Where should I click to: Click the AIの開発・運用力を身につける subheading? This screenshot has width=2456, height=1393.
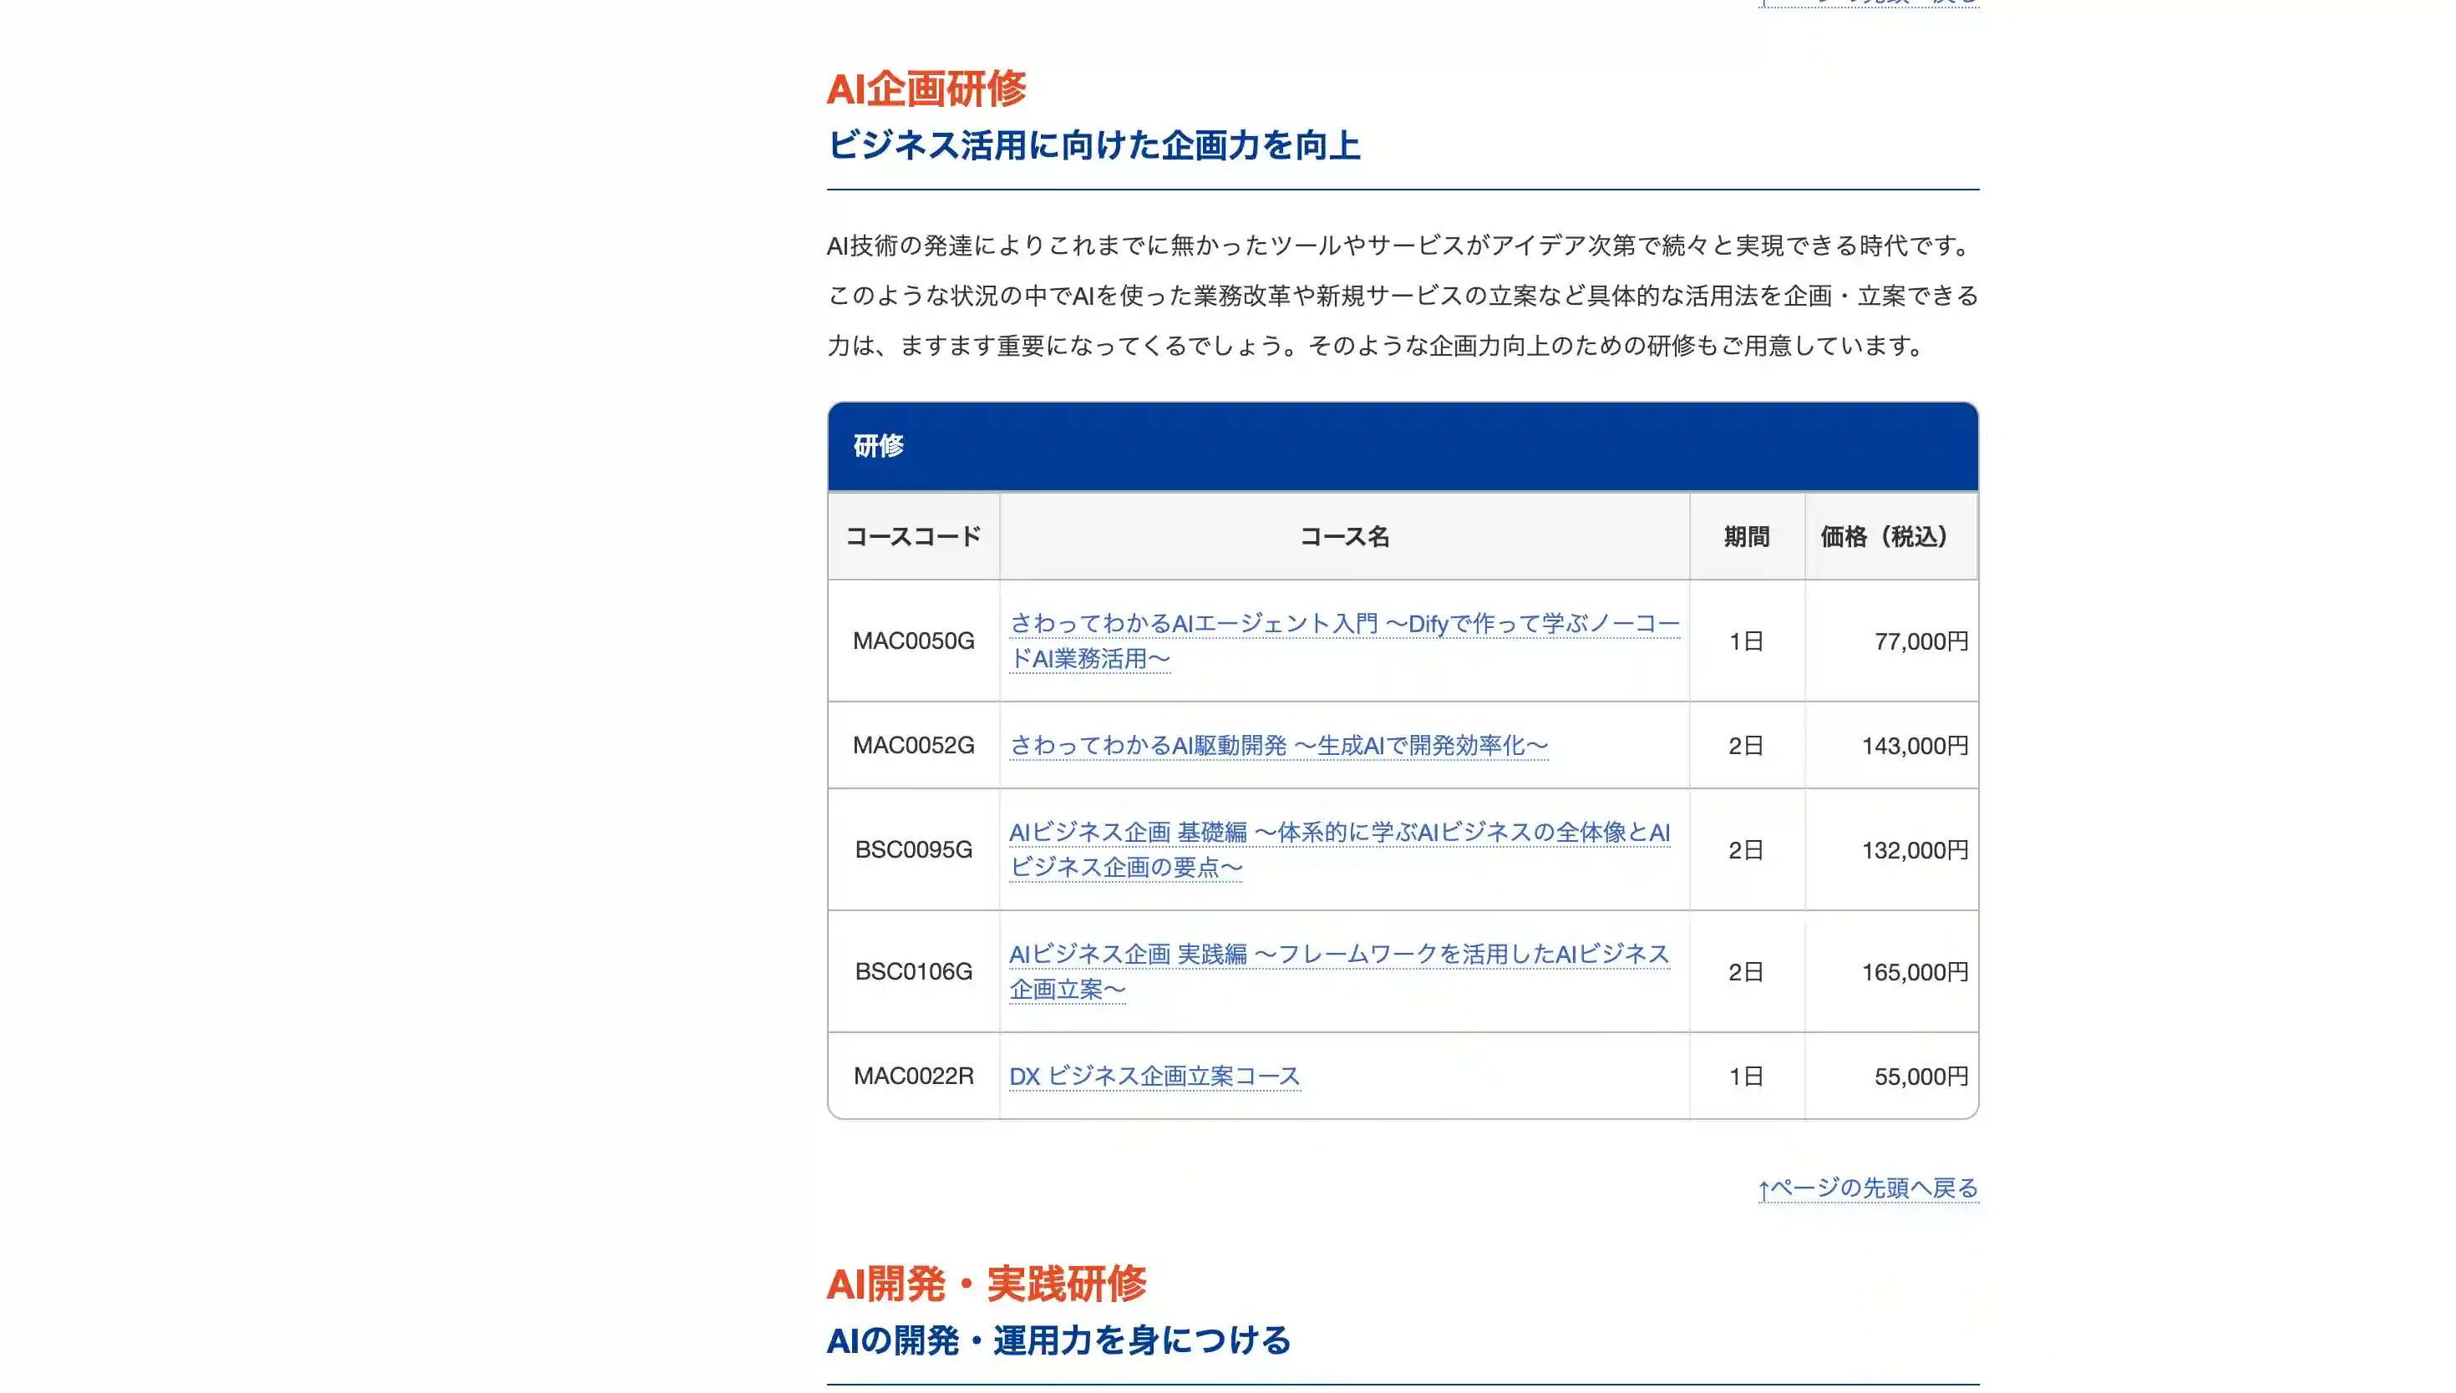(x=1059, y=1340)
